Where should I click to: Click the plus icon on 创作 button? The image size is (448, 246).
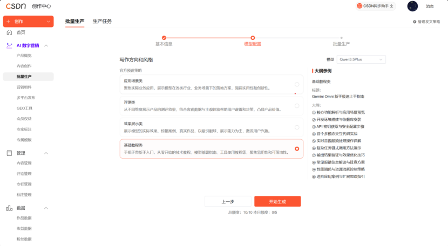(8, 22)
